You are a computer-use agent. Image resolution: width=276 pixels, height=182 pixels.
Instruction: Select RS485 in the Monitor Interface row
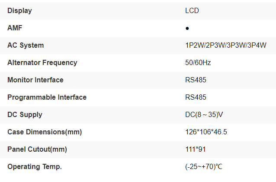[196, 80]
